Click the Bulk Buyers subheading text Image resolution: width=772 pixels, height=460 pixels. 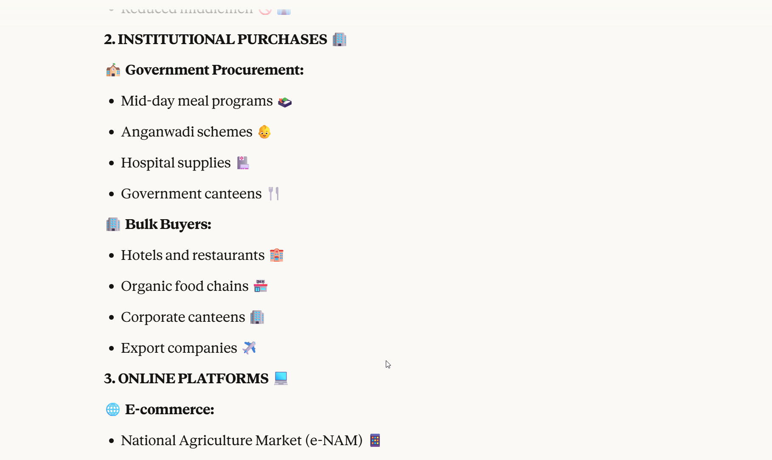tap(168, 224)
